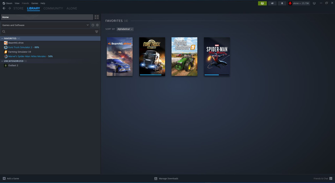Click the 88% download status text
The width and height of the screenshot is (335, 183).
pyautogui.click(x=37, y=47)
